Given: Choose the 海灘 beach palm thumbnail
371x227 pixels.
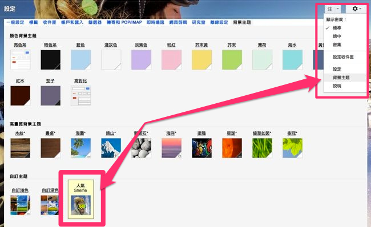Looking at the screenshot, I should (x=80, y=148).
